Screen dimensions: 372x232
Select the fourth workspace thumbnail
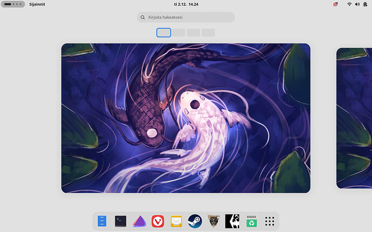(x=208, y=33)
